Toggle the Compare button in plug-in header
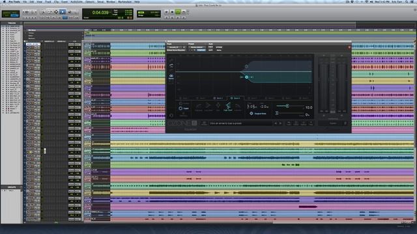 (201, 50)
